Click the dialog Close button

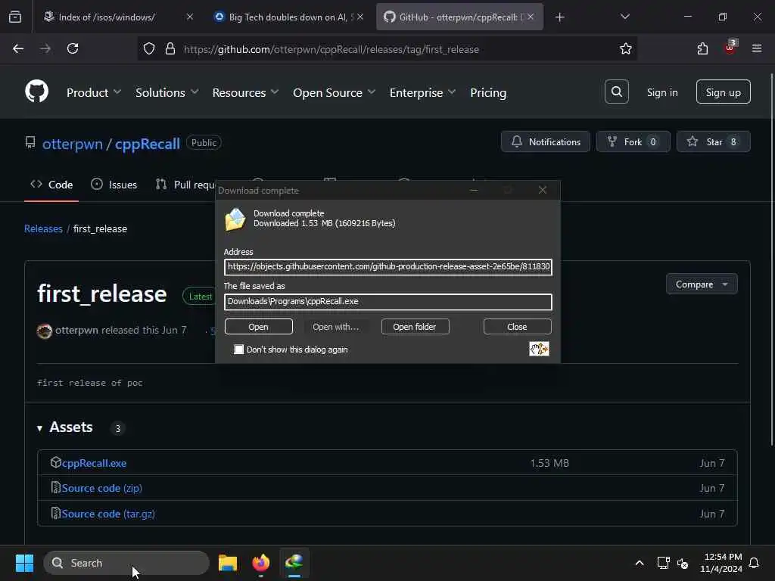[517, 327]
